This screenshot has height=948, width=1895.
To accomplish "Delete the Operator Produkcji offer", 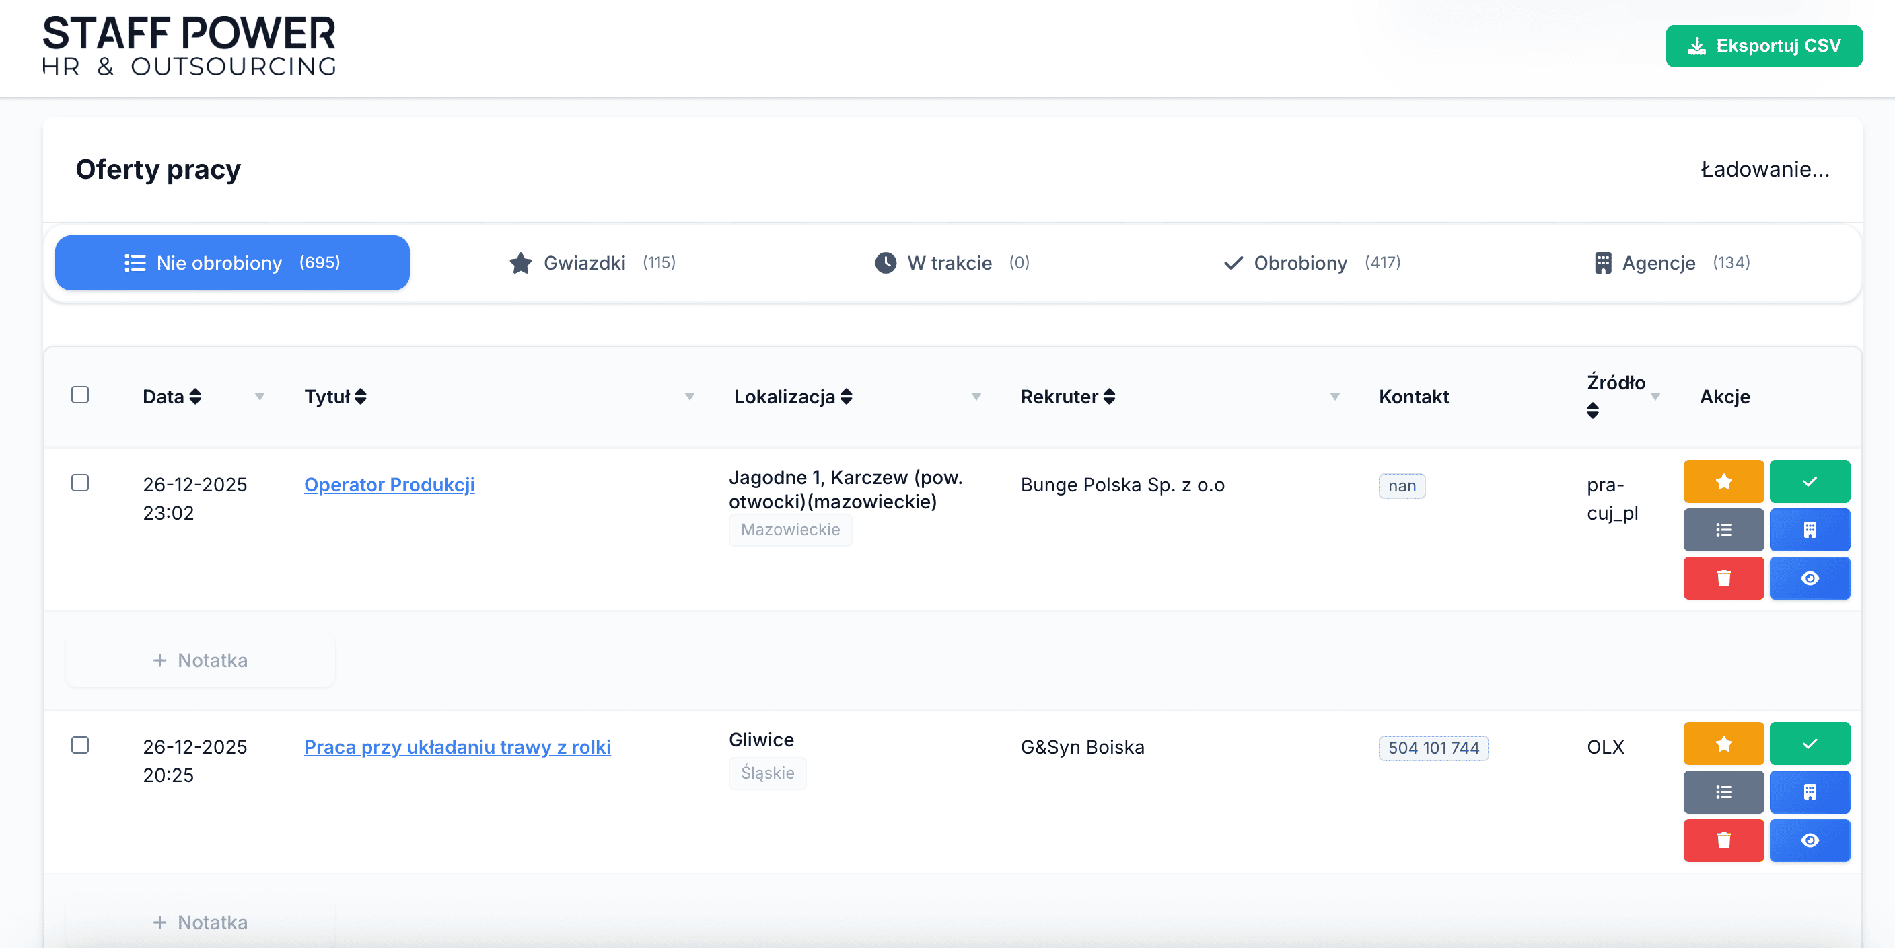I will 1723,578.
